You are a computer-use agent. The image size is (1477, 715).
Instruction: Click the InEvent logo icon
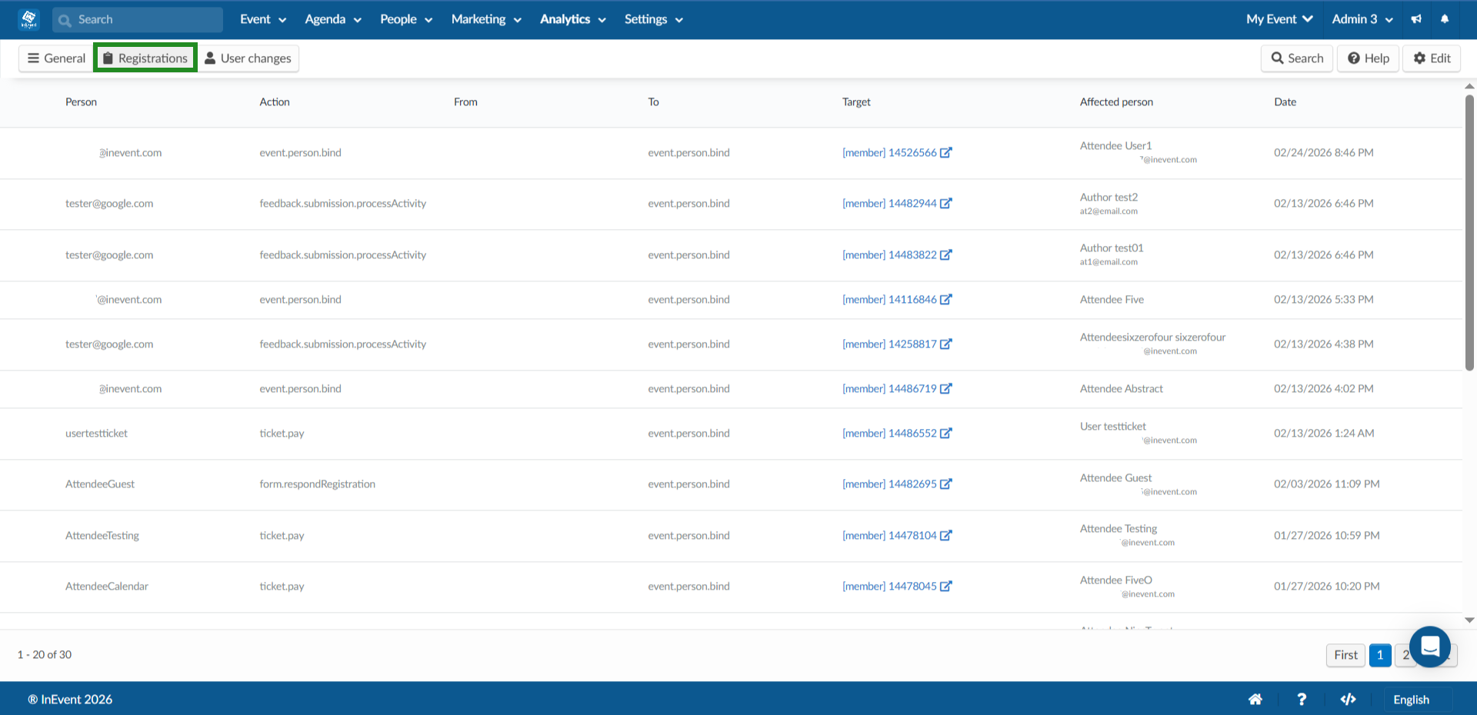[29, 19]
